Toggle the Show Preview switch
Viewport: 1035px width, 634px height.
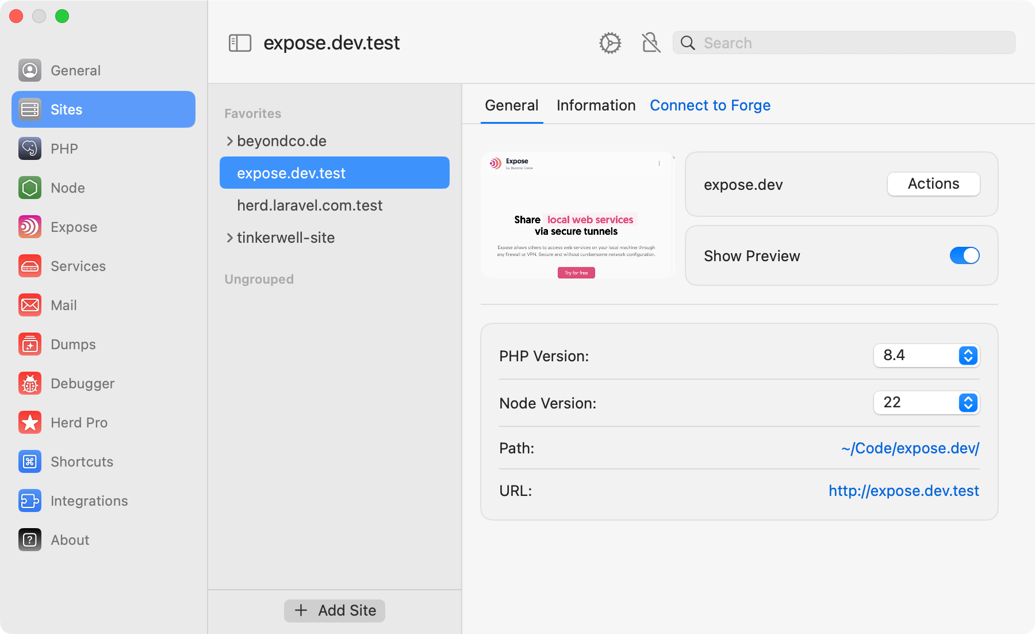(964, 255)
